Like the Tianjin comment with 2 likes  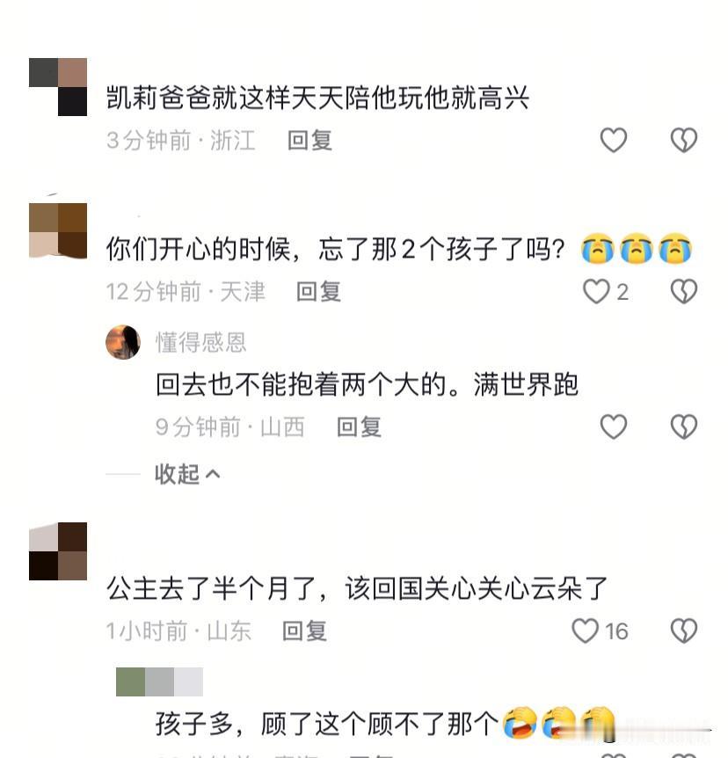[x=596, y=291]
